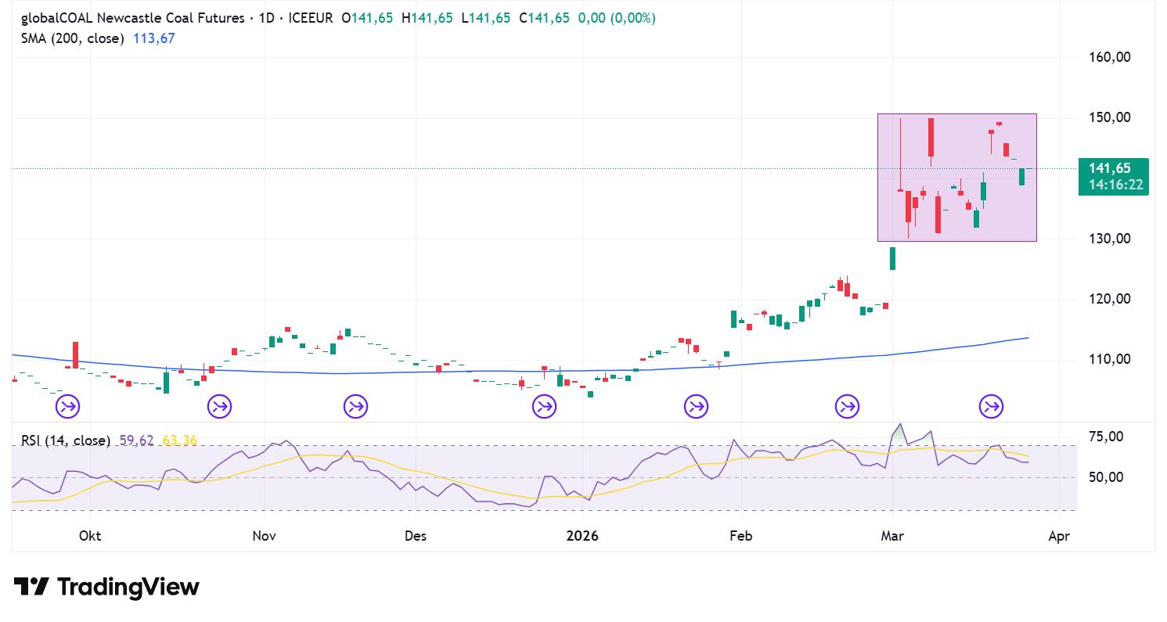Click the RSI 75,00 axis label

1106,437
